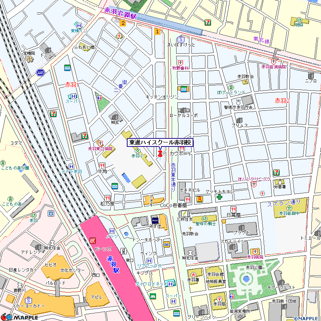Viewport: 321px width, 321px height.
Task: Click the スカイハイツ building label
Action: click(x=233, y=242)
